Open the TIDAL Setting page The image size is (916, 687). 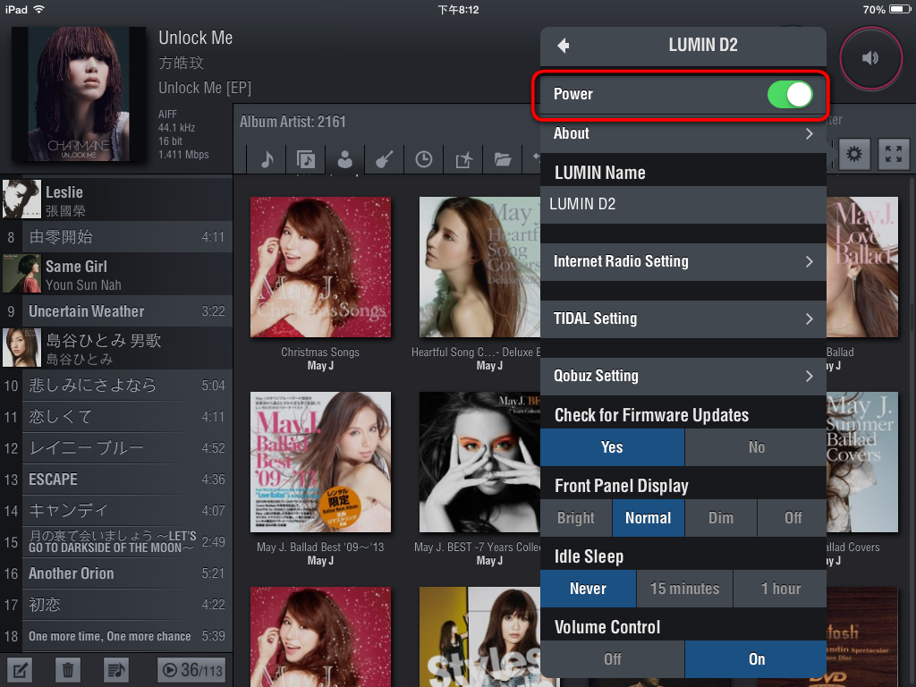(x=683, y=319)
